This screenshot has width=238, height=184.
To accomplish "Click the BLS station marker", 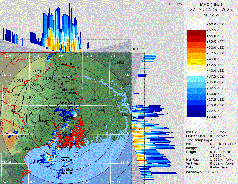I will (x=23, y=149).
